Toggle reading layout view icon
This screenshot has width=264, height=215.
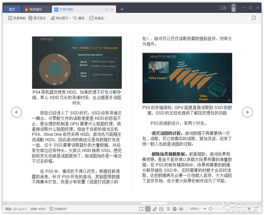click(148, 209)
